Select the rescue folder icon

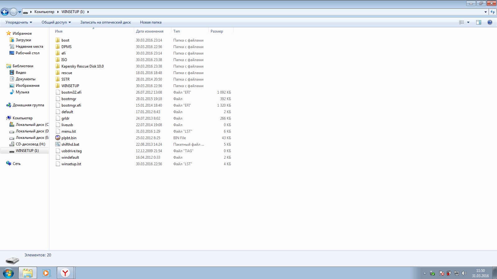(58, 73)
